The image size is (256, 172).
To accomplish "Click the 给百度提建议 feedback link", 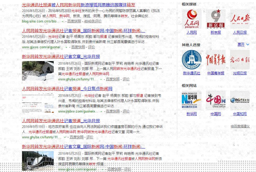I will (x=239, y=126).
